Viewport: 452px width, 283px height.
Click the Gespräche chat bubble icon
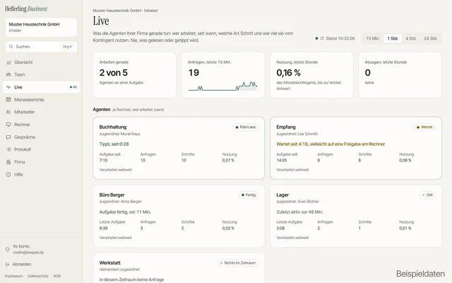point(8,137)
